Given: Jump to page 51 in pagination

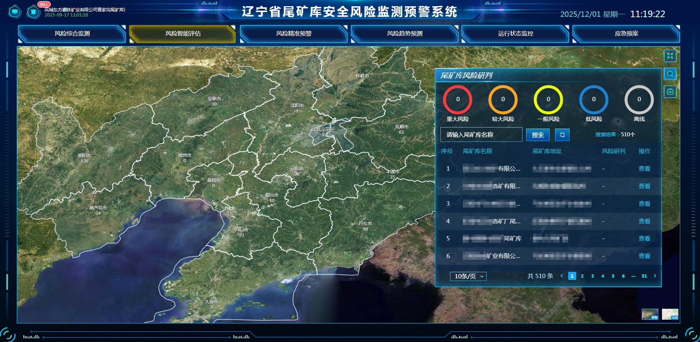Looking at the screenshot, I should tap(644, 276).
